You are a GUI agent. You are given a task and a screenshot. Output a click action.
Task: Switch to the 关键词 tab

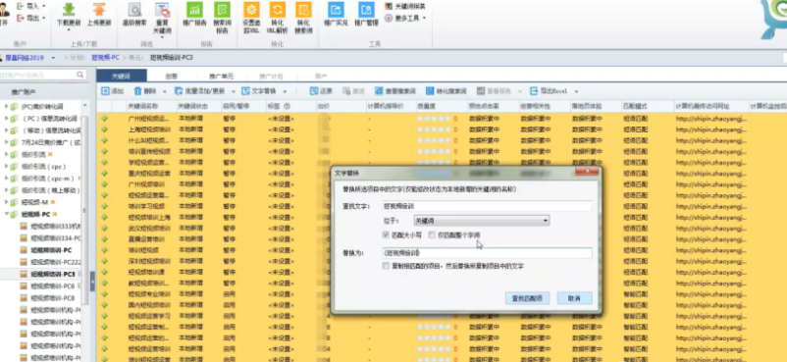coord(122,76)
